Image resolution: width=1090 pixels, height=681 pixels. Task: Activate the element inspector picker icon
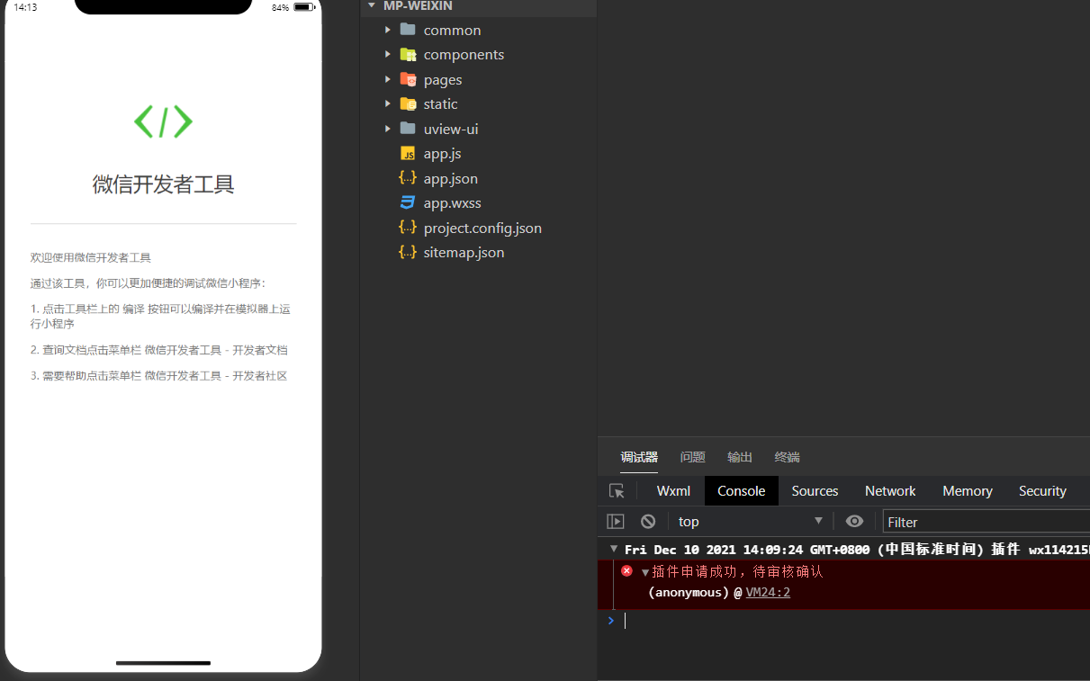(617, 491)
